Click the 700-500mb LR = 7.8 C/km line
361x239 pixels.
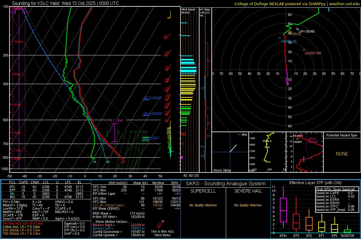pos(21,234)
